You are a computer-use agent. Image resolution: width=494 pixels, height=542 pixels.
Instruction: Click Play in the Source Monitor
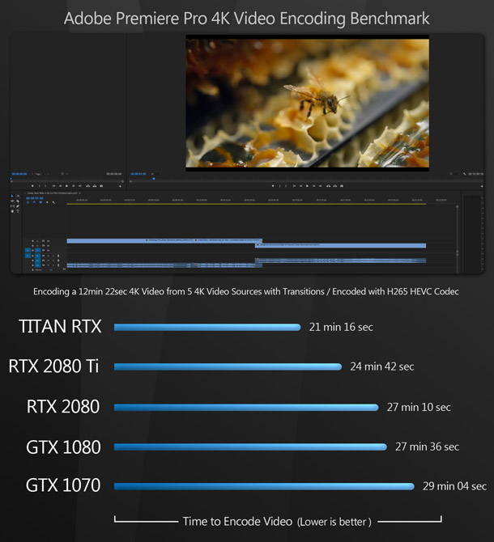point(67,185)
